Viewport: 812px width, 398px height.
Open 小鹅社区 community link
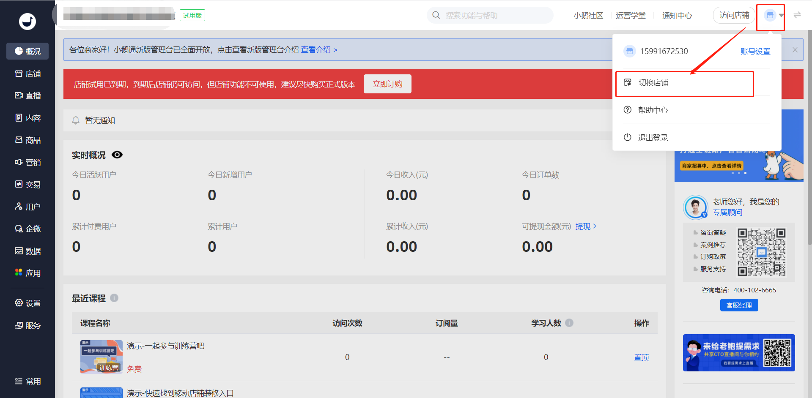coord(588,16)
